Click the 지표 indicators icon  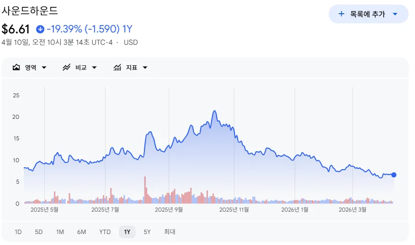click(117, 68)
